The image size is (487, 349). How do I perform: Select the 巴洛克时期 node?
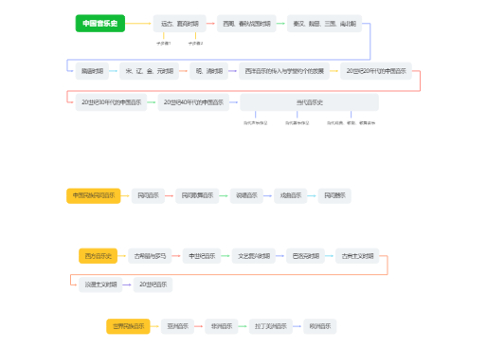click(x=306, y=256)
